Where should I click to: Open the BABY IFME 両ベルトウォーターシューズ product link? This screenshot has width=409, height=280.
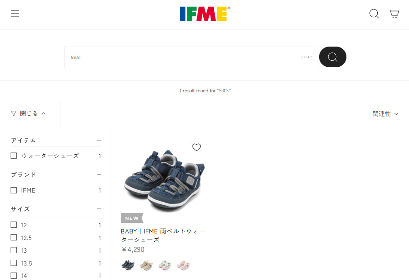pyautogui.click(x=163, y=235)
